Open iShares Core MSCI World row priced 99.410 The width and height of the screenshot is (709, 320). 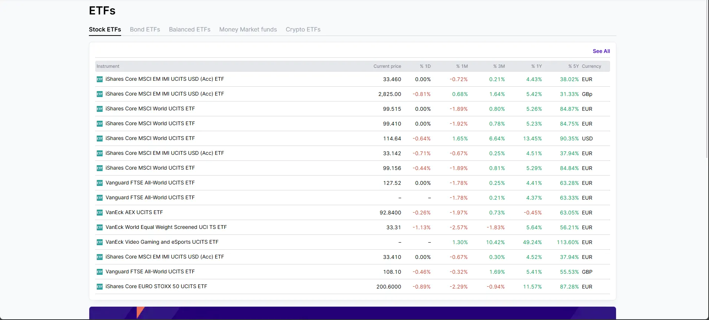150,123
